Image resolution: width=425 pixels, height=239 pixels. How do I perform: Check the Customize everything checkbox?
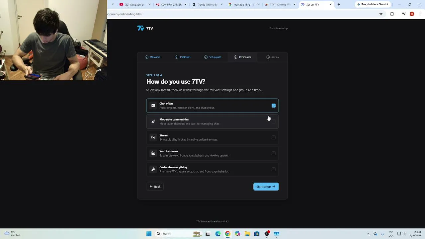274,169
